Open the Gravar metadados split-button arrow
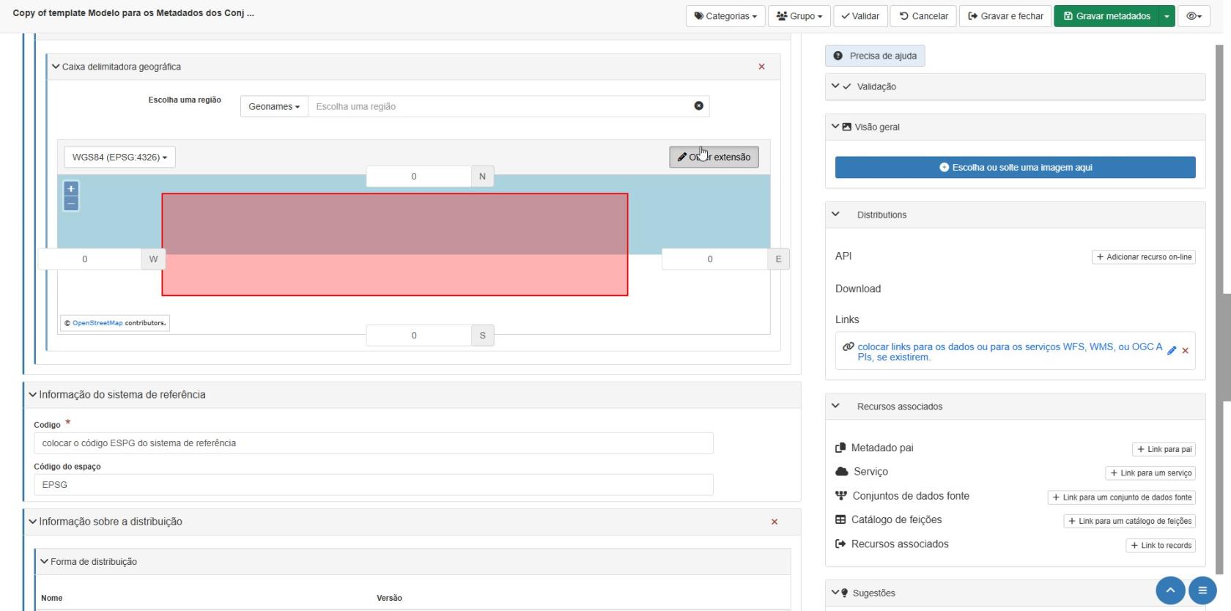 (1167, 16)
